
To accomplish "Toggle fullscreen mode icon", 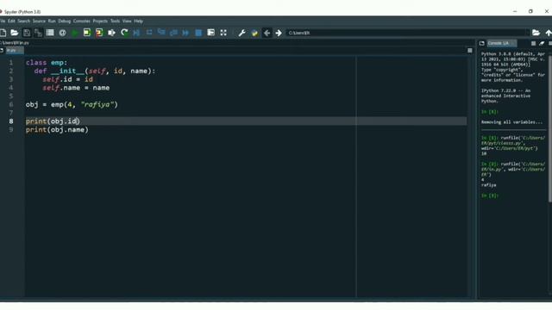I will [223, 33].
